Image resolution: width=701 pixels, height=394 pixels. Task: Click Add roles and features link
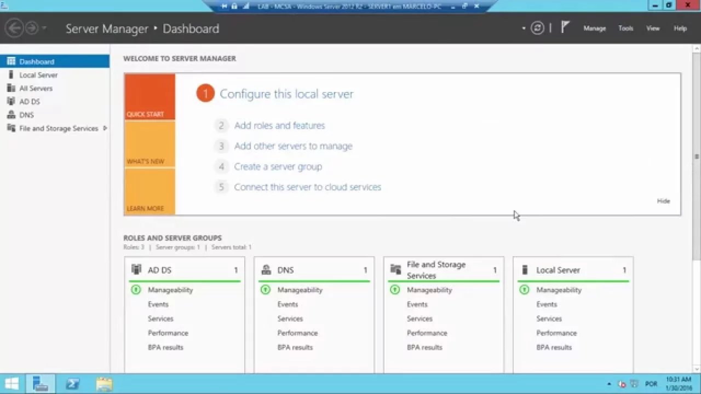pyautogui.click(x=279, y=125)
